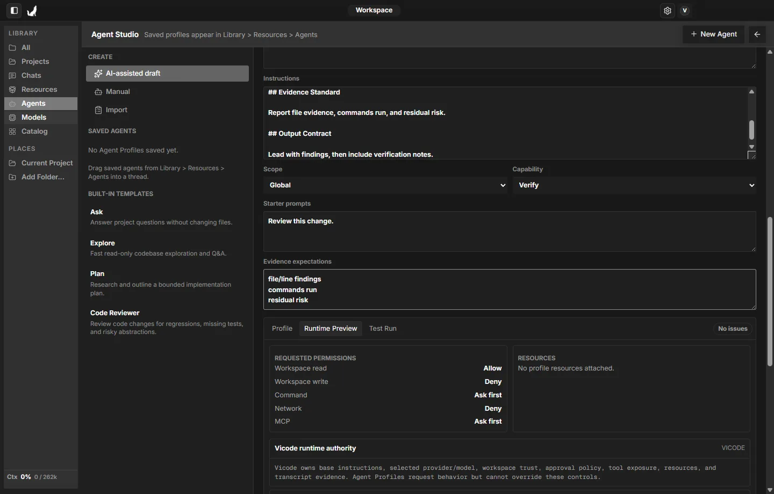Click the Instructions field resize handle
This screenshot has height=494, width=774.
(x=752, y=155)
